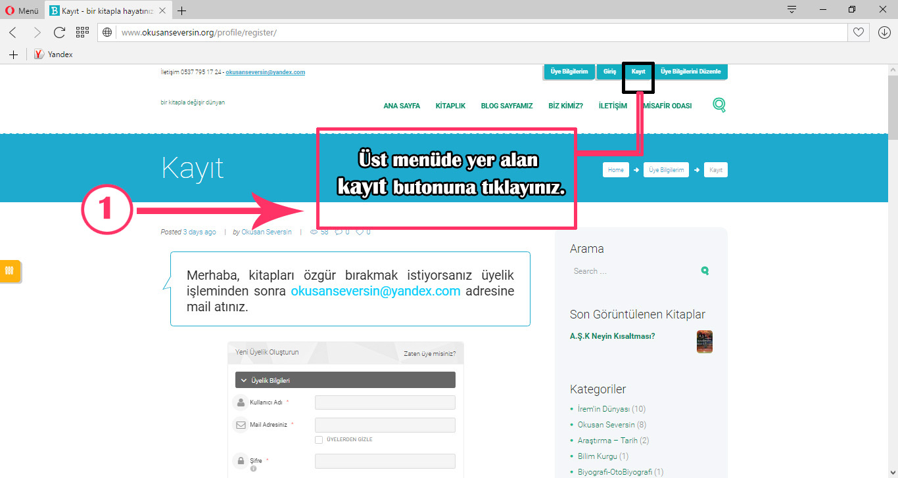Click inside the Kullanıcı Adı field
The height and width of the screenshot is (478, 898).
click(x=385, y=402)
